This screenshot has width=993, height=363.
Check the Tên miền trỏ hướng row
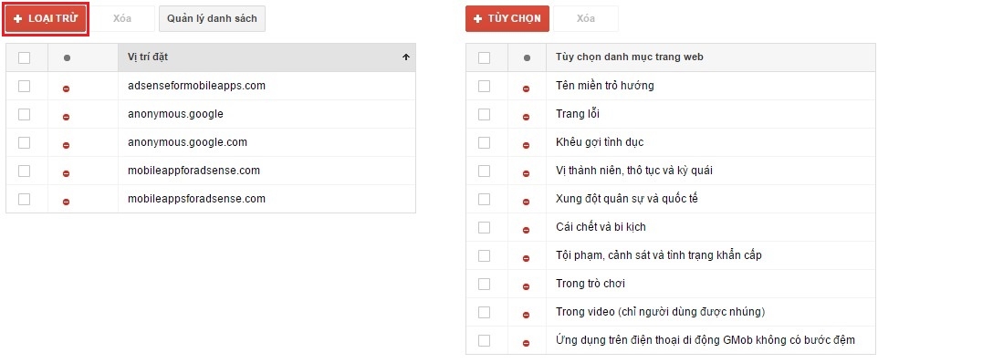pos(484,86)
